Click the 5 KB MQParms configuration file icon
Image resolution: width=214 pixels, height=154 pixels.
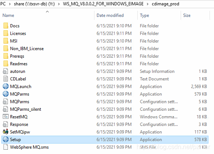[x=5, y=102]
